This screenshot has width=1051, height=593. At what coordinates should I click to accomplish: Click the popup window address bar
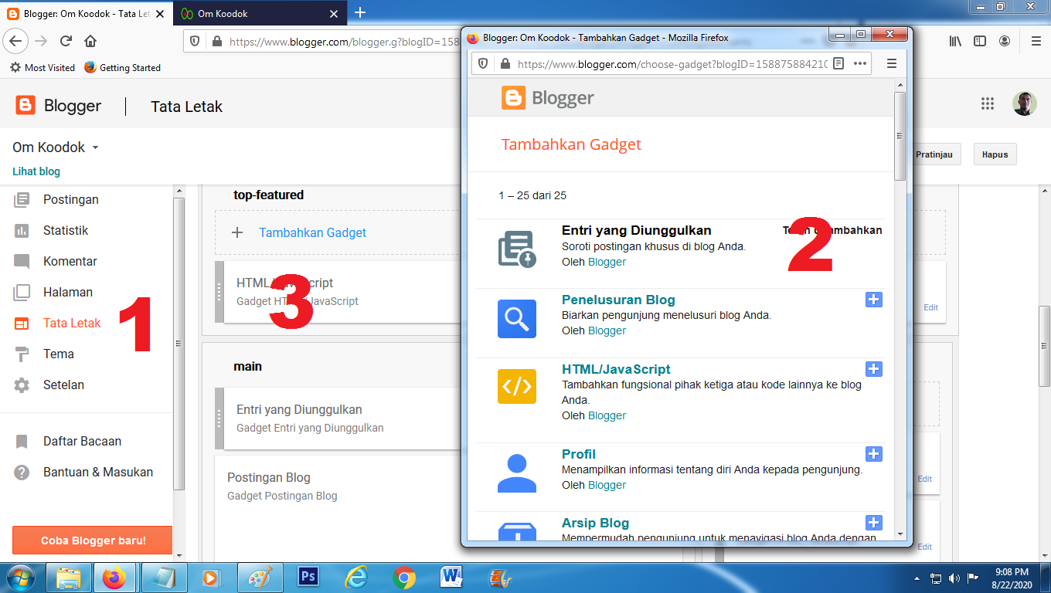click(x=672, y=64)
